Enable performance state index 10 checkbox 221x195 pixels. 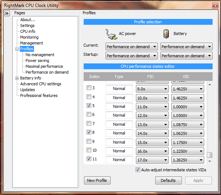(x=89, y=150)
